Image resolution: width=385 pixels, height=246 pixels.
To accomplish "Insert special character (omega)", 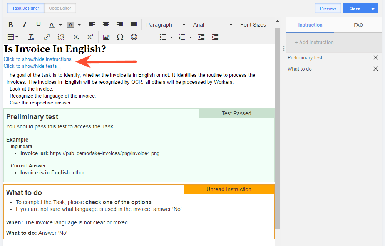I will [120, 37].
